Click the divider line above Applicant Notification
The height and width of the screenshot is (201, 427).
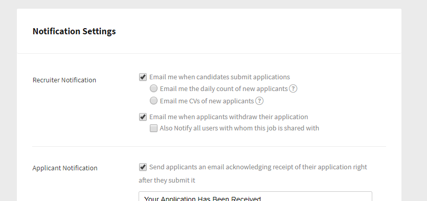(209, 146)
